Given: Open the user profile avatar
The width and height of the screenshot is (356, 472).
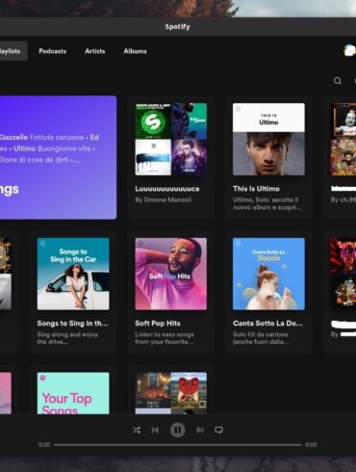Looking at the screenshot, I should (x=349, y=50).
